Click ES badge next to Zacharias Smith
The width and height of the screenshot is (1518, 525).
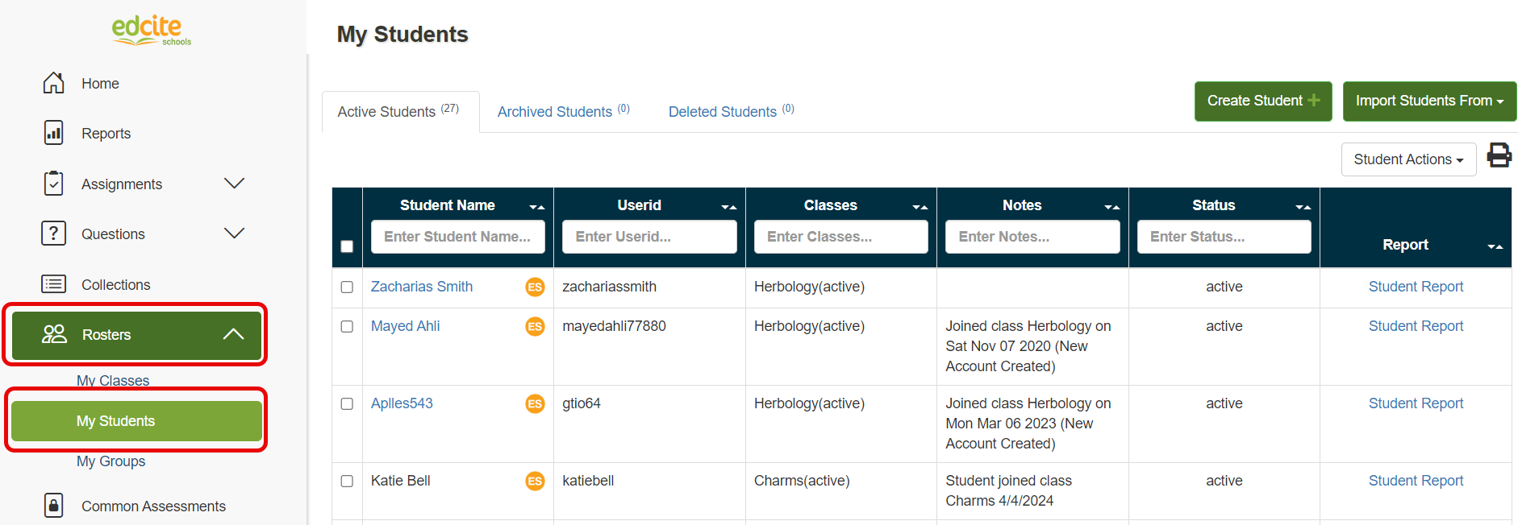[x=535, y=287]
